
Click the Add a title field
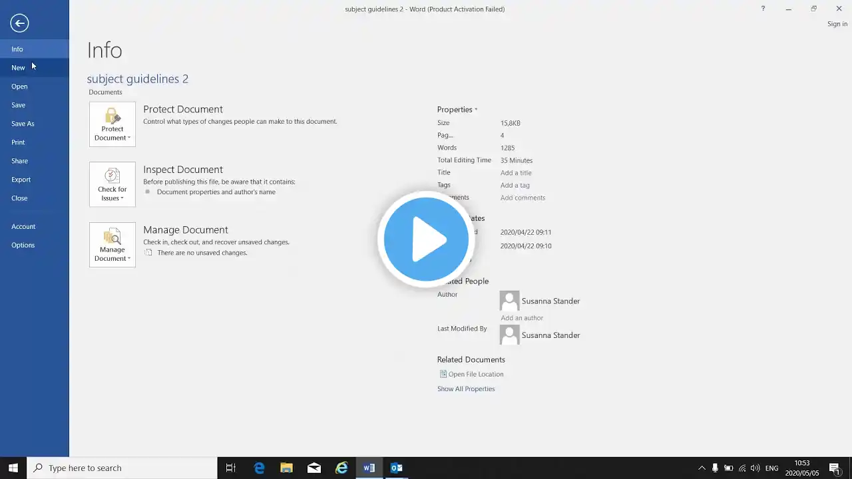point(516,173)
